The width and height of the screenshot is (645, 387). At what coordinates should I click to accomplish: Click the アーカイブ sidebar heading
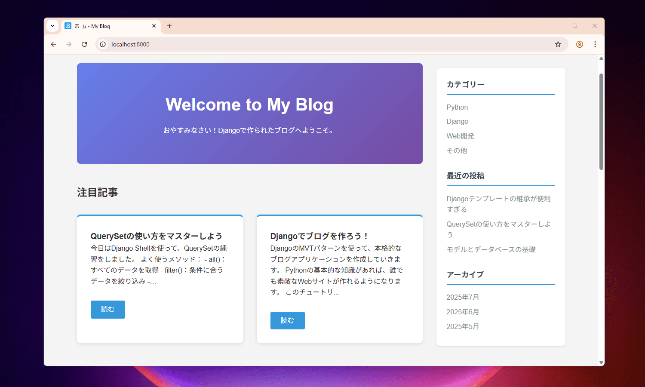(x=465, y=274)
